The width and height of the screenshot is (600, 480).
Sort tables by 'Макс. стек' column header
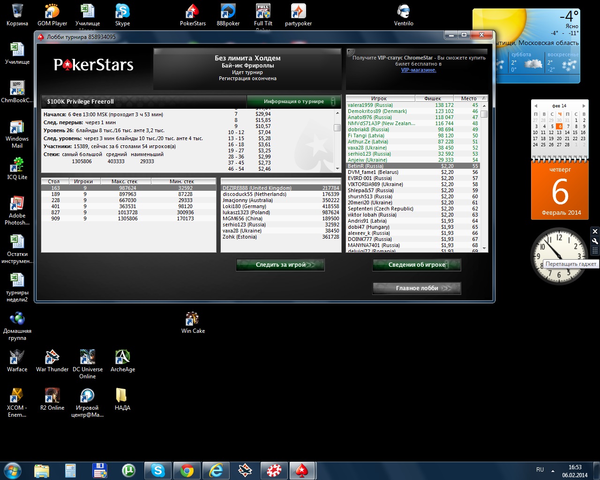[x=124, y=181]
